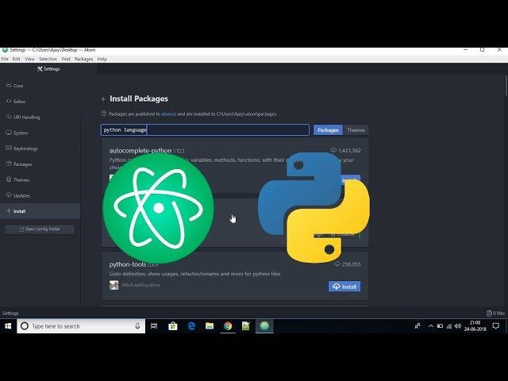The image size is (508, 381).
Task: Click the Windows taskbar search box
Action: point(81,326)
